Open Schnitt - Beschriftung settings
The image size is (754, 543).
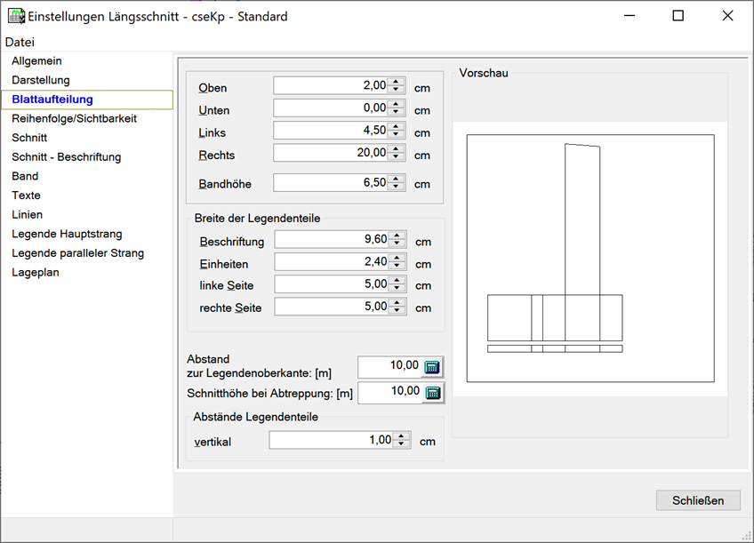pyautogui.click(x=66, y=157)
